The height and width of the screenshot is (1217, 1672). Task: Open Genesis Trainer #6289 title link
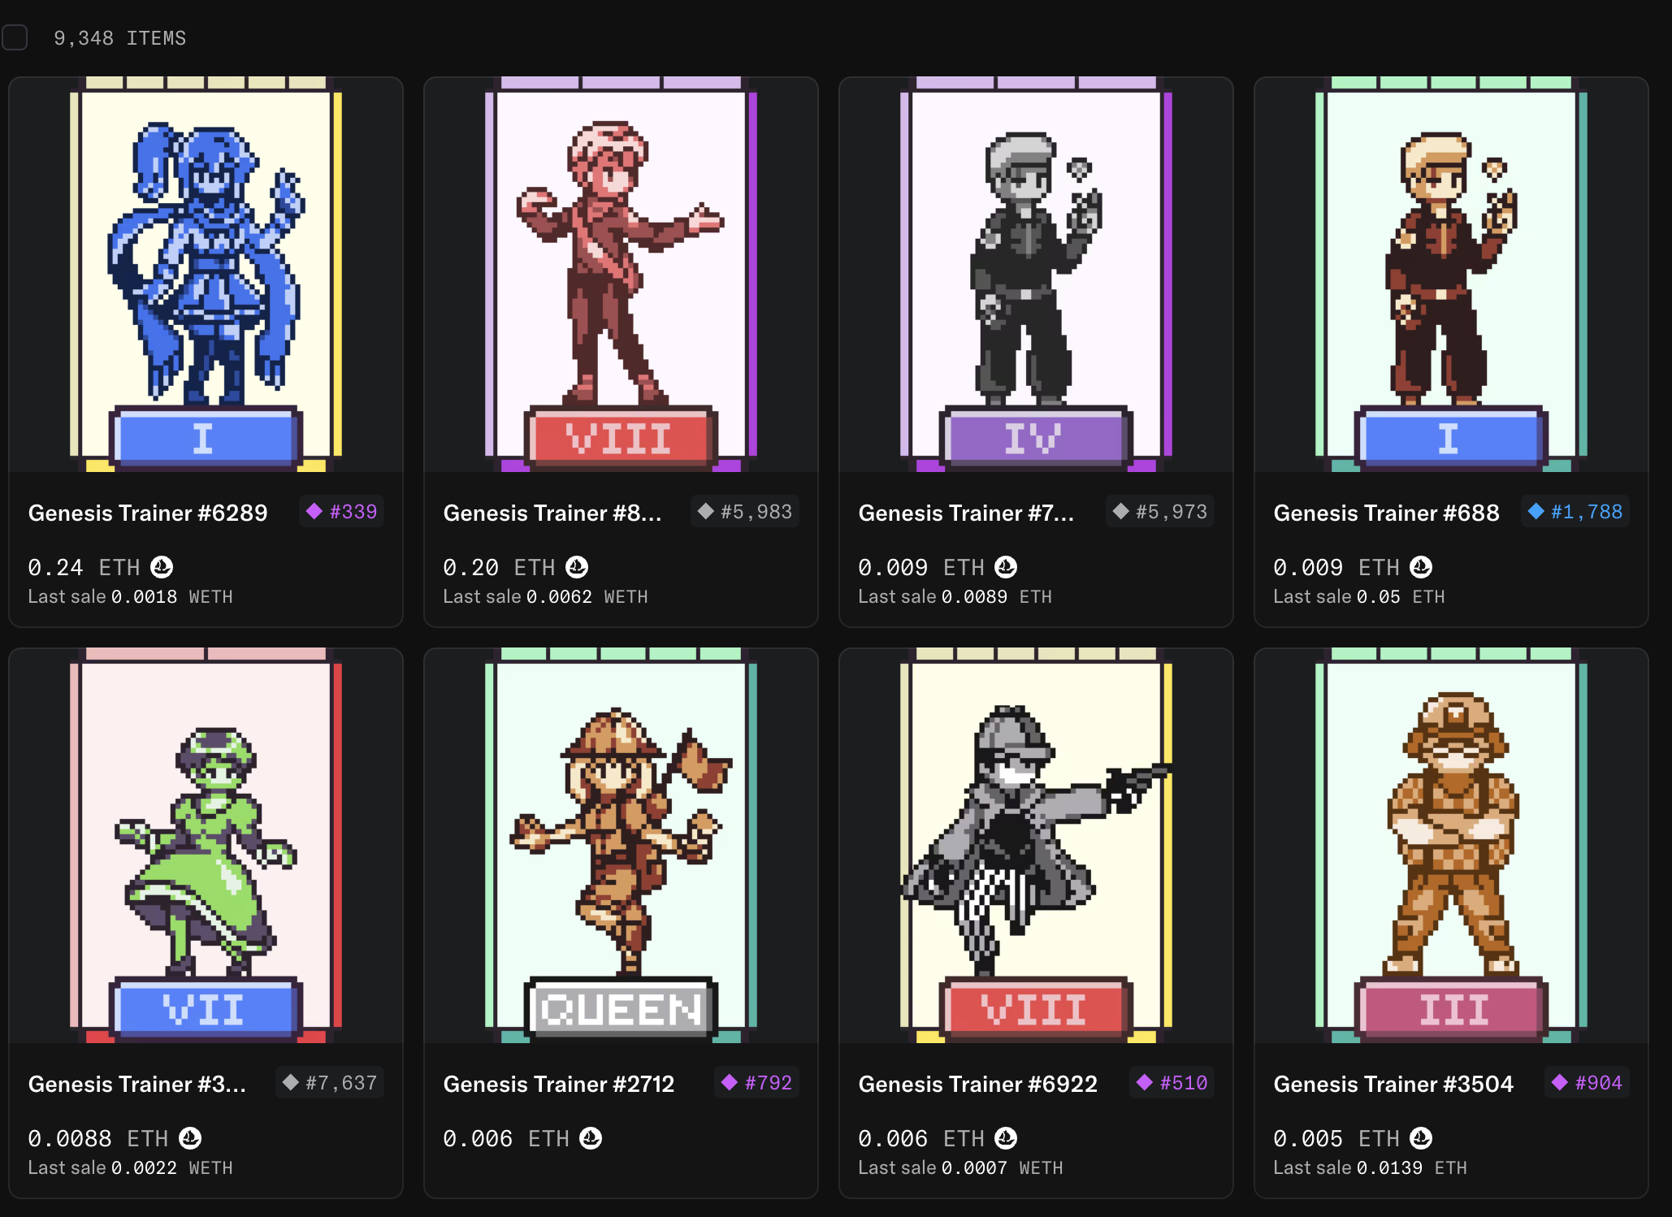[148, 513]
